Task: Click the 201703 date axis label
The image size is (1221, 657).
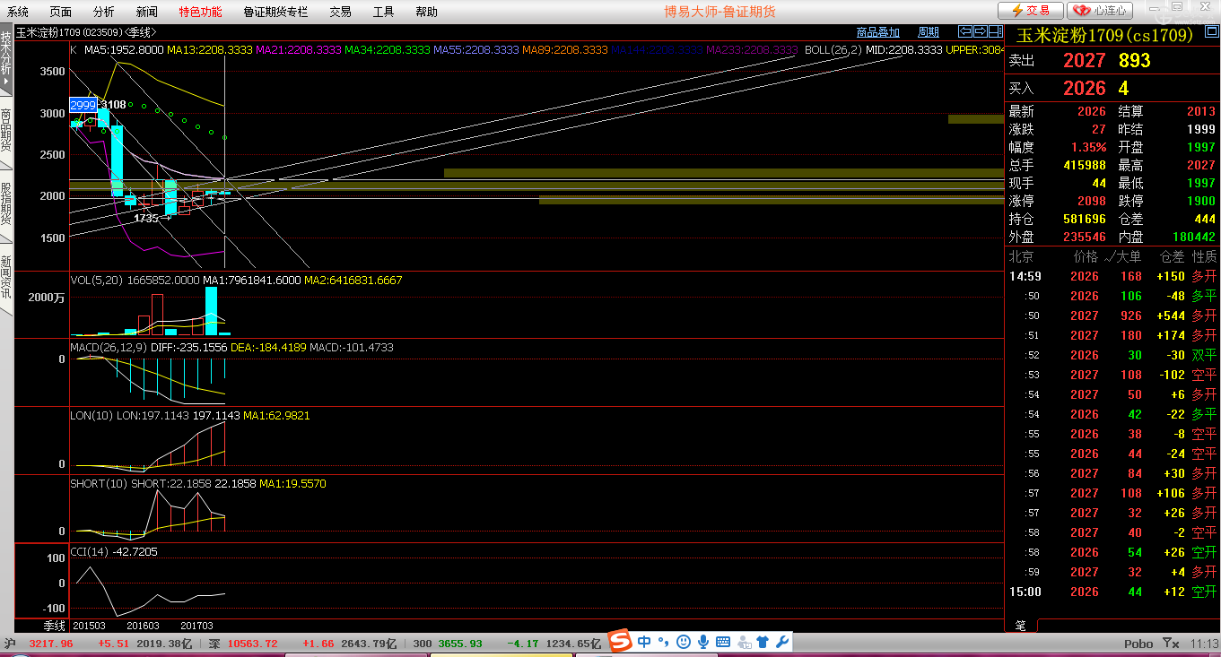Action: tap(196, 626)
